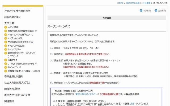Open 社会連携 breadcrumb link
Viewport: 170px width, 106px height.
[146, 3]
